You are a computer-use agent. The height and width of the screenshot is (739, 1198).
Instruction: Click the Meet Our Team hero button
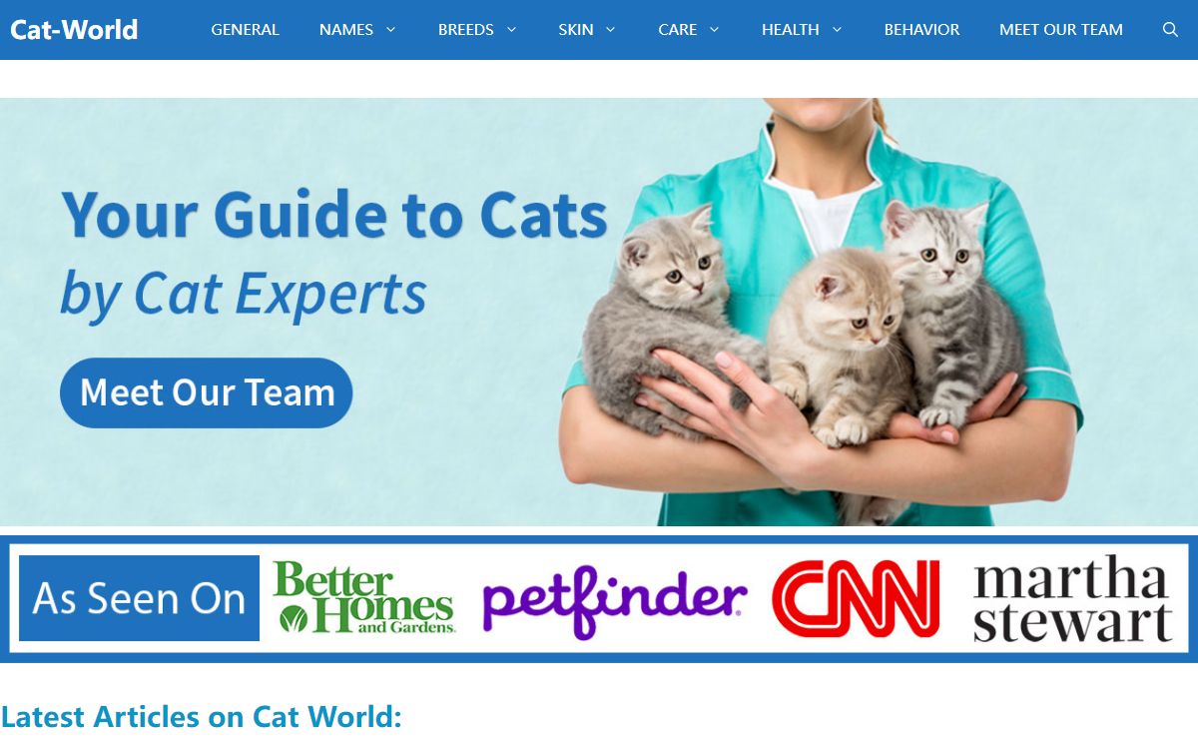pyautogui.click(x=207, y=392)
